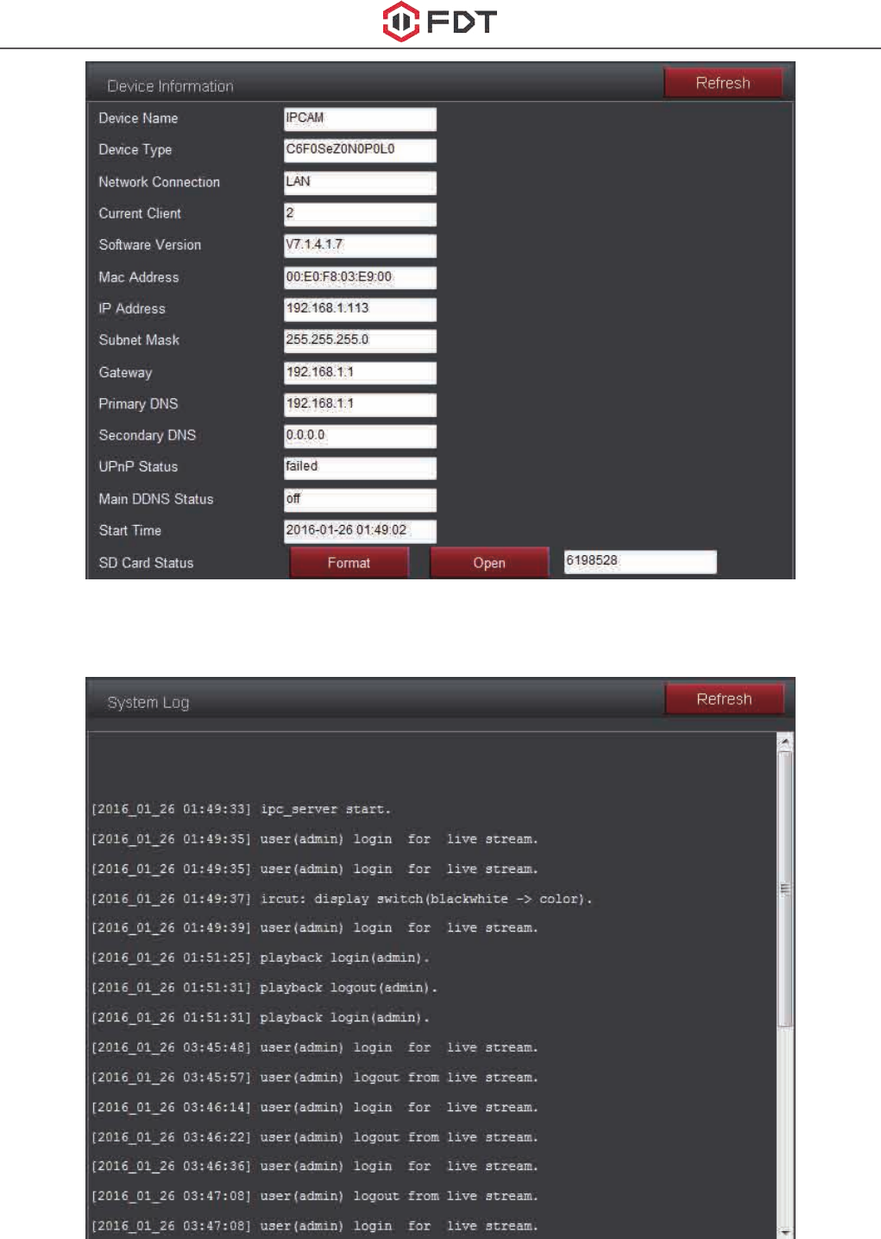
Task: Click the system log scroll down arrow
Action: (x=784, y=1231)
